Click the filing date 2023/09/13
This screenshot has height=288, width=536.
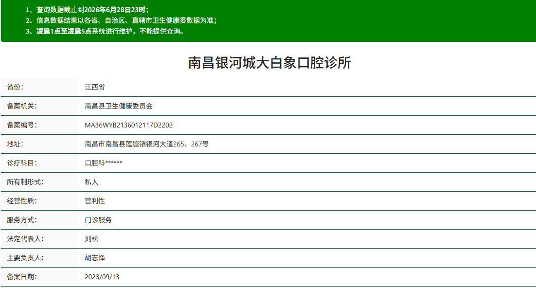pos(102,277)
